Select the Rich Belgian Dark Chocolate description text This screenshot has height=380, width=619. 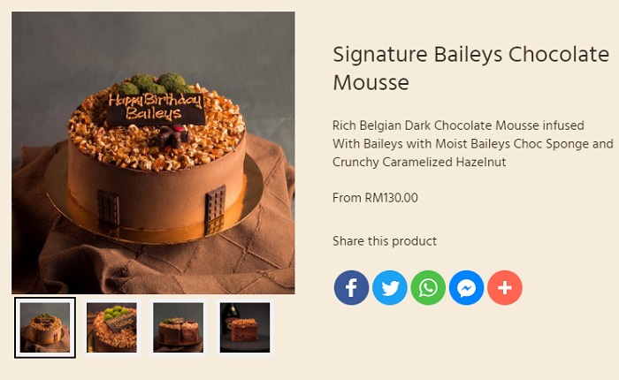(x=472, y=144)
